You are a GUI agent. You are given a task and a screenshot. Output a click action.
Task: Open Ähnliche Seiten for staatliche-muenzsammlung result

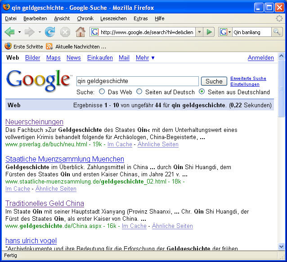[56, 188]
